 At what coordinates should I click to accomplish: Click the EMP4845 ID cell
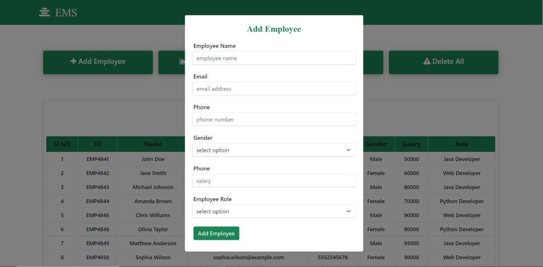click(x=98, y=216)
